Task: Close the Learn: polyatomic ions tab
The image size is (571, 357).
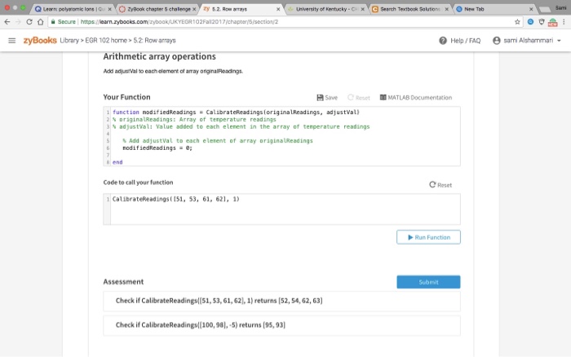Action: point(109,9)
